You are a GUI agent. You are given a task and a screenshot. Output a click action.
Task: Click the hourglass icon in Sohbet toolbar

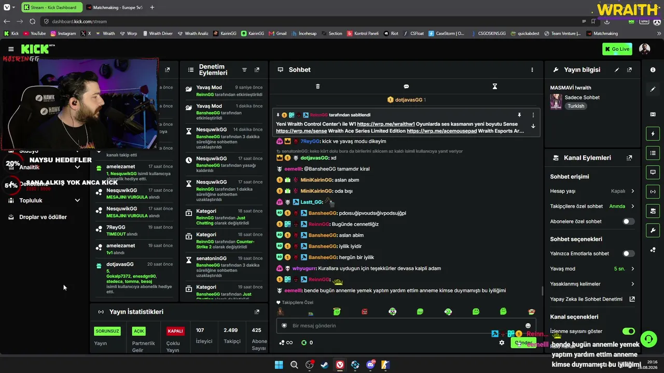click(495, 87)
